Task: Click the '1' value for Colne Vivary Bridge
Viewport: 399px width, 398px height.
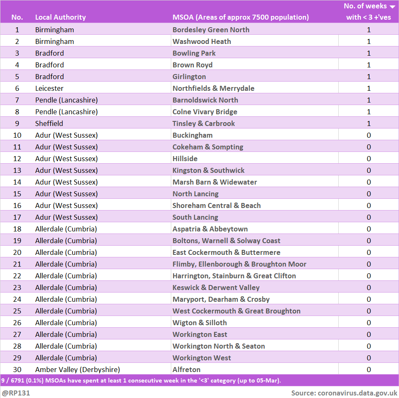Action: tap(369, 111)
